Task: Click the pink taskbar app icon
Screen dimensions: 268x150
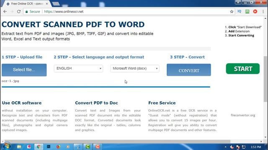Action: tap(29, 147)
